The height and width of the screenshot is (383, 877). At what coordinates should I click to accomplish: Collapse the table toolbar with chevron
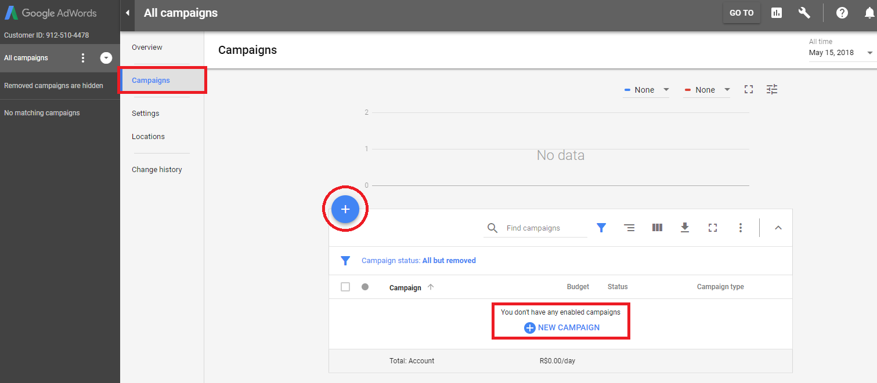coord(778,228)
